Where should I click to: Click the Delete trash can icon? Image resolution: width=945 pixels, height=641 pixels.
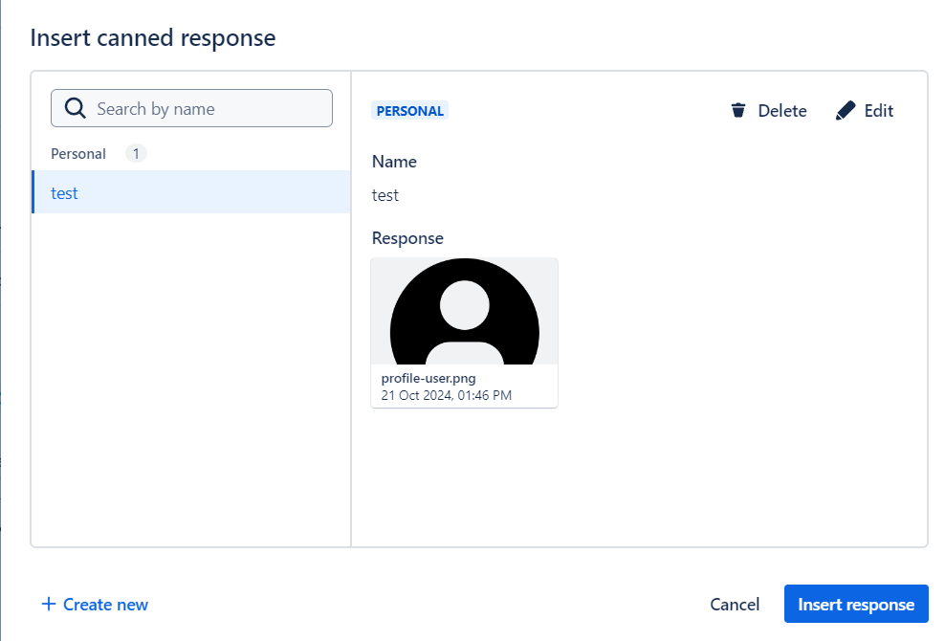click(x=738, y=110)
